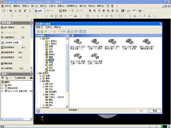
Task: Click the Look At icon
Action: pos(117,11)
